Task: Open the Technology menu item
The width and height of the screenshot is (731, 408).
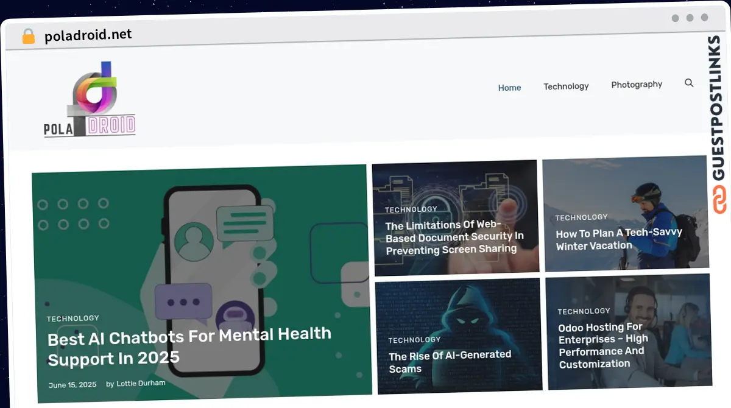Action: tap(566, 86)
